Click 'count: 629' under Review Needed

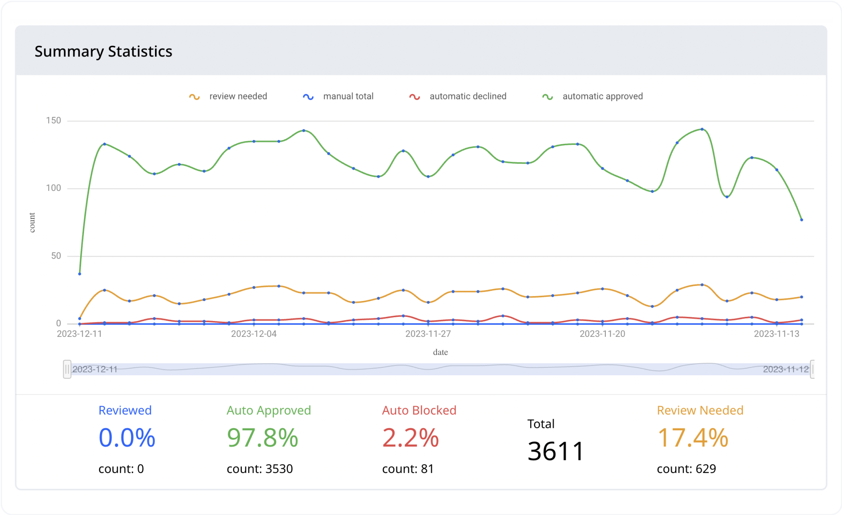click(x=686, y=469)
